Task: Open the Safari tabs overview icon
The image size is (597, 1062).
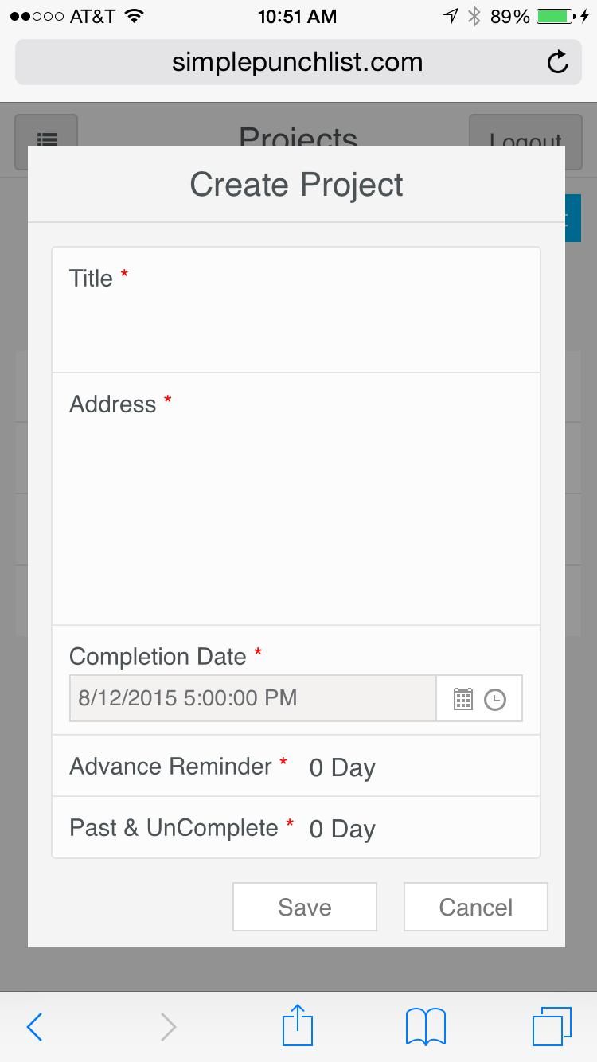Action: (552, 1026)
